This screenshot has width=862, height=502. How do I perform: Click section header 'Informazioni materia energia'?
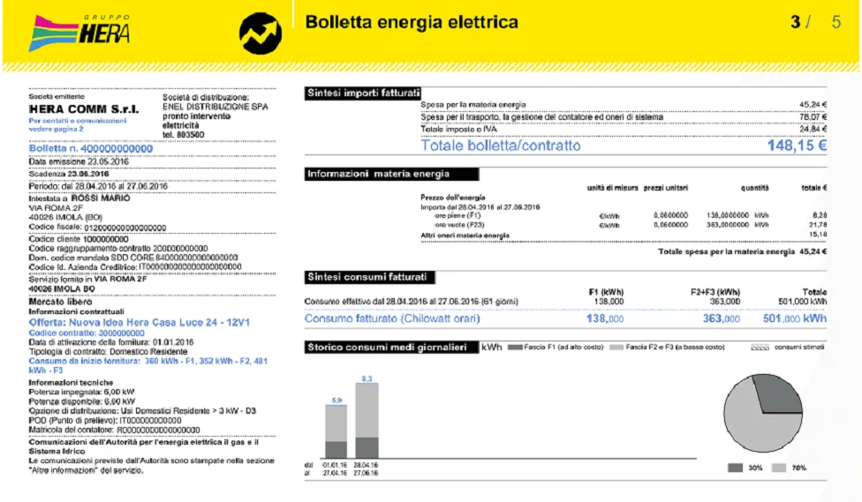391,174
